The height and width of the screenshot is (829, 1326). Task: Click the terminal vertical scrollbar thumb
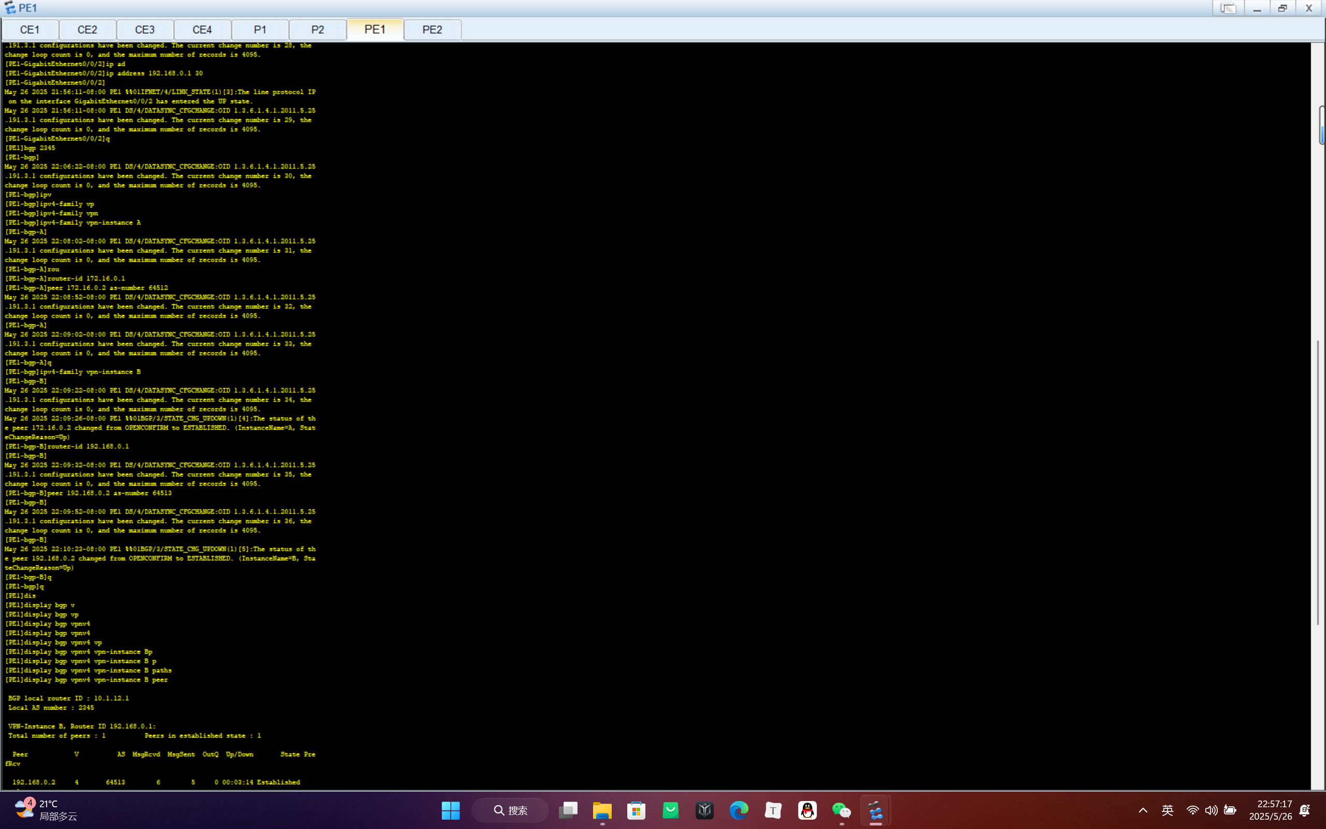pyautogui.click(x=1321, y=125)
